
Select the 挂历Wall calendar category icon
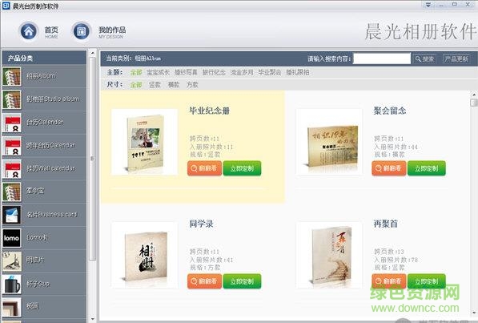12,169
